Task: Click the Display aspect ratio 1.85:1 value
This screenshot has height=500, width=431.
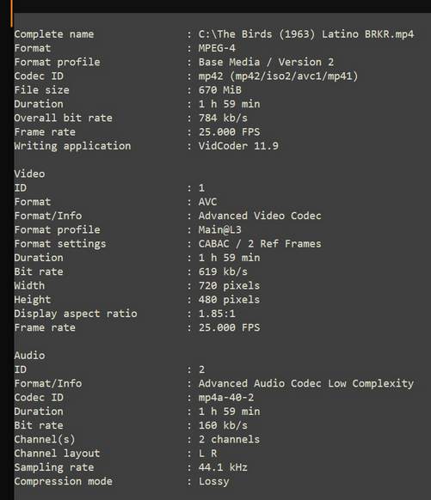Action: pyautogui.click(x=217, y=314)
